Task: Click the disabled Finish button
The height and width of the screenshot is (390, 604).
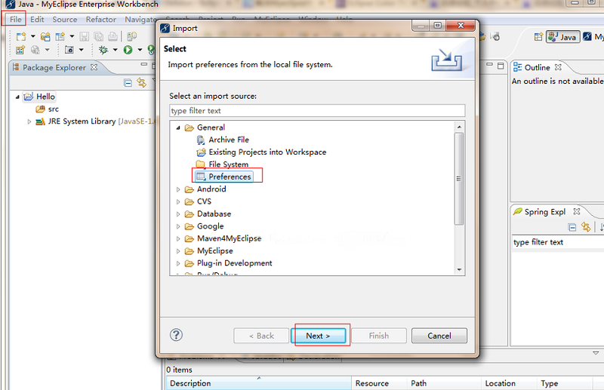Action: tap(379, 336)
